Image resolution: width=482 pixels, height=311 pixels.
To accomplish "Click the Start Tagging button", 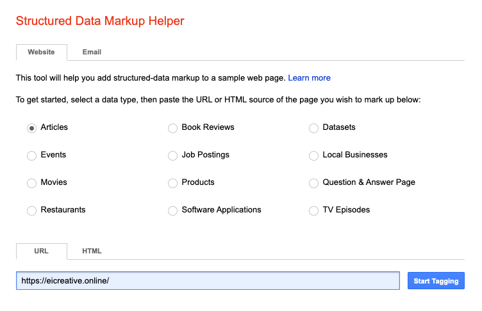I will [x=436, y=281].
